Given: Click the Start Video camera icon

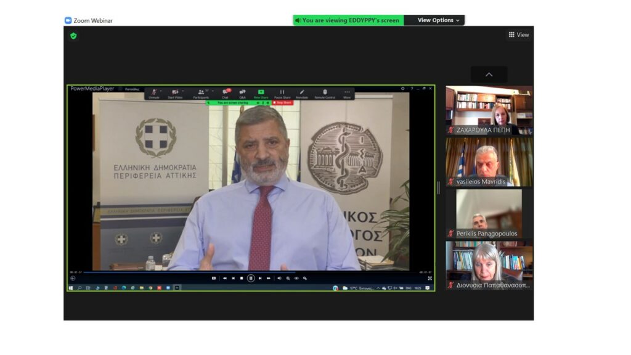Looking at the screenshot, I should [175, 92].
